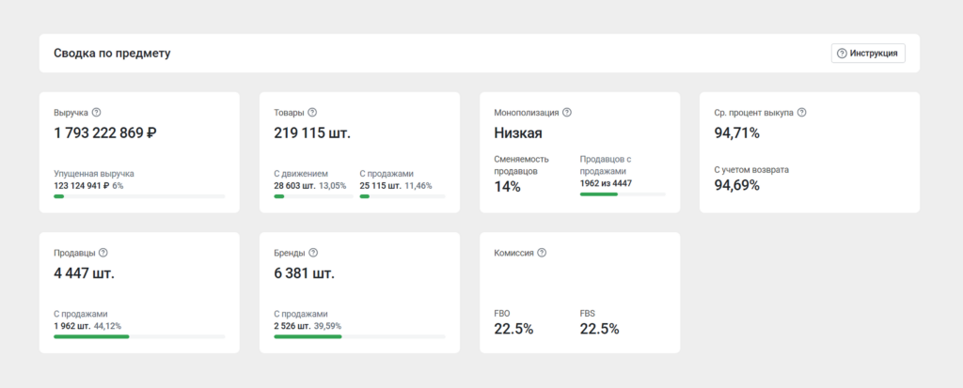
Task: Click the question icon beside Комиссия
Action: 542,253
